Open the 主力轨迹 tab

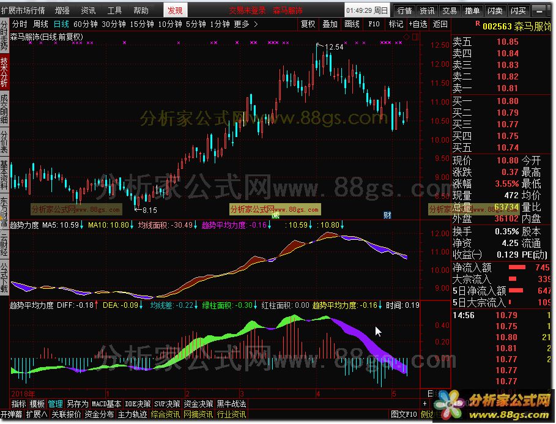132,414
